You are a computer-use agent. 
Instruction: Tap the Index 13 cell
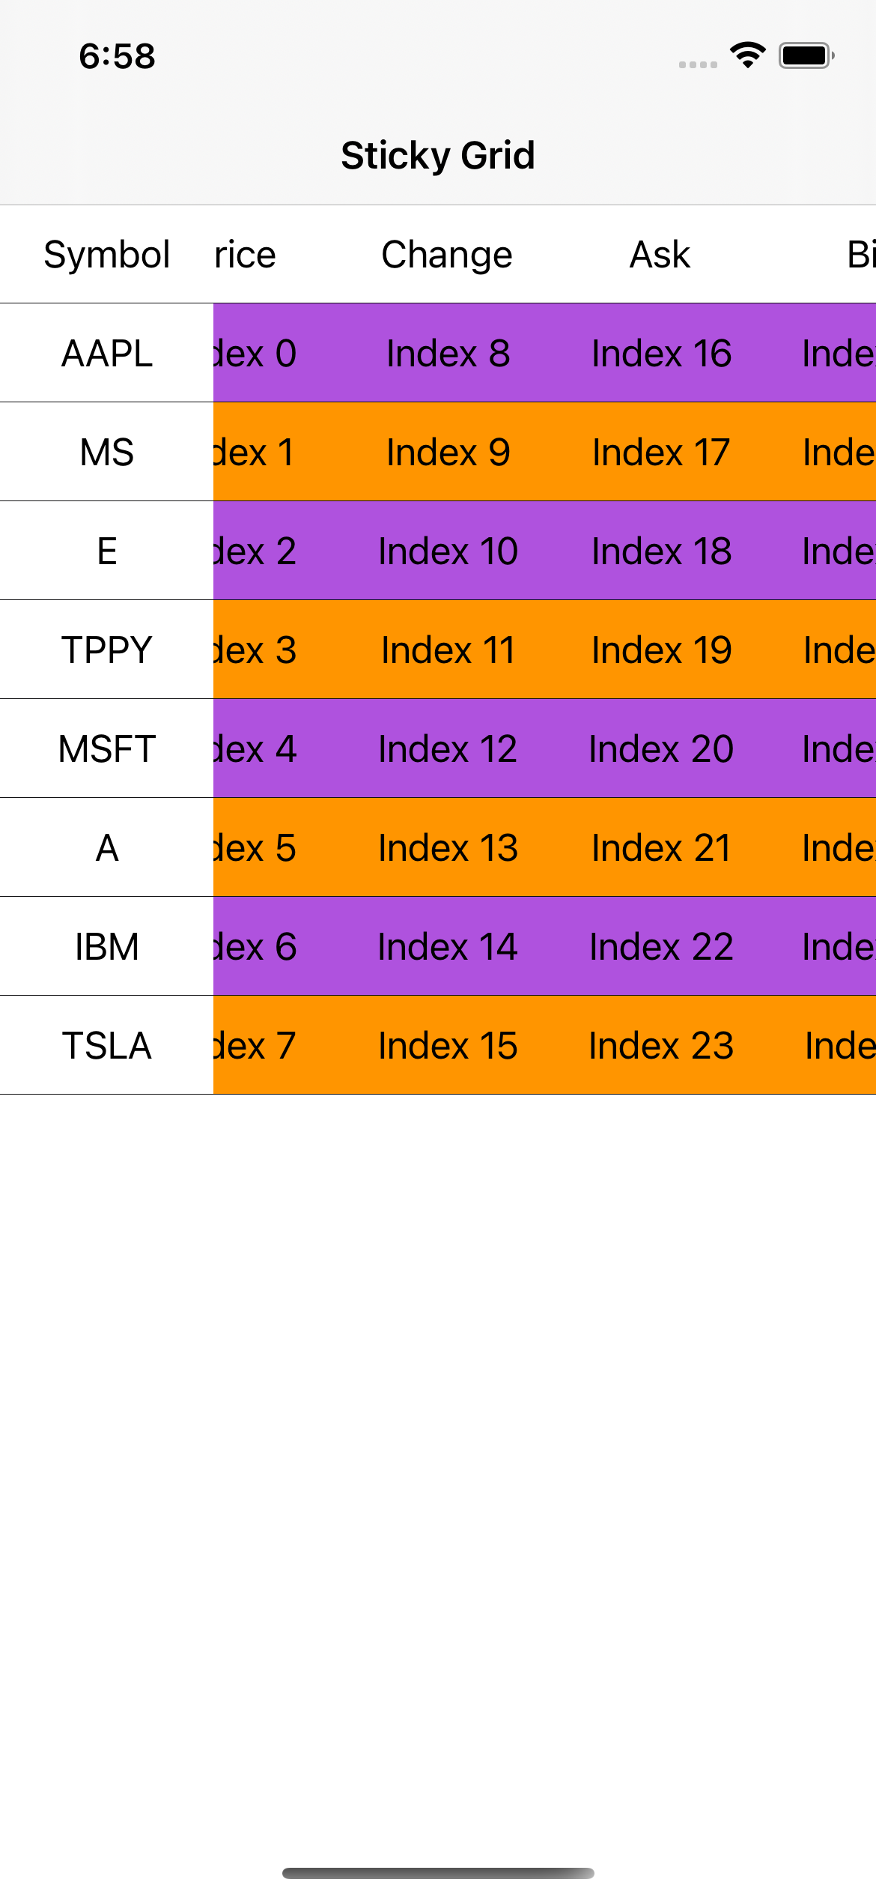tap(448, 848)
